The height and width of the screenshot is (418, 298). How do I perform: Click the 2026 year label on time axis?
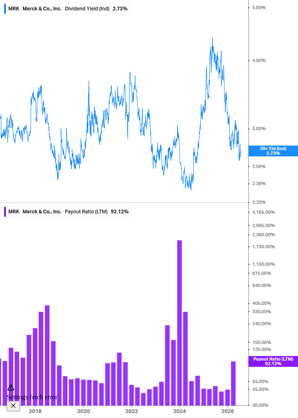[228, 411]
